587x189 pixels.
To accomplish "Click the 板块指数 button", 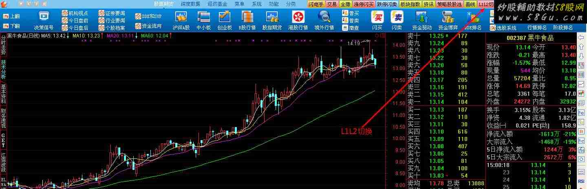I will pyautogui.click(x=410, y=4).
